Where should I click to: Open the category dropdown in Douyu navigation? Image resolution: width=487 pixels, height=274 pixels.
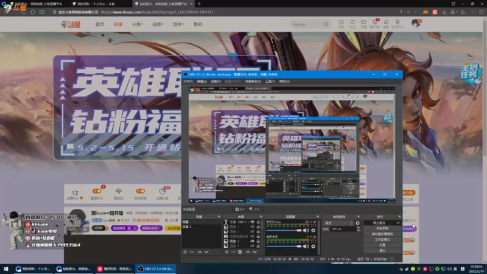pyautogui.click(x=137, y=24)
